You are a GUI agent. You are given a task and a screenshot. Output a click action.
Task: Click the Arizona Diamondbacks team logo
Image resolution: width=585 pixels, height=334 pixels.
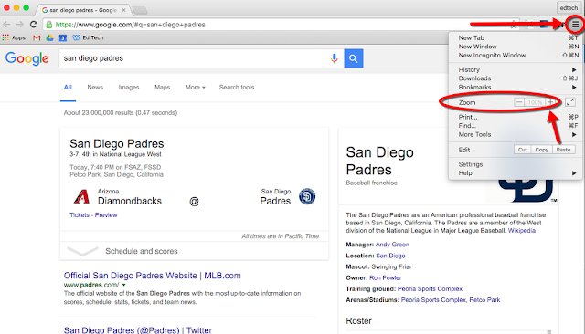pos(81,196)
